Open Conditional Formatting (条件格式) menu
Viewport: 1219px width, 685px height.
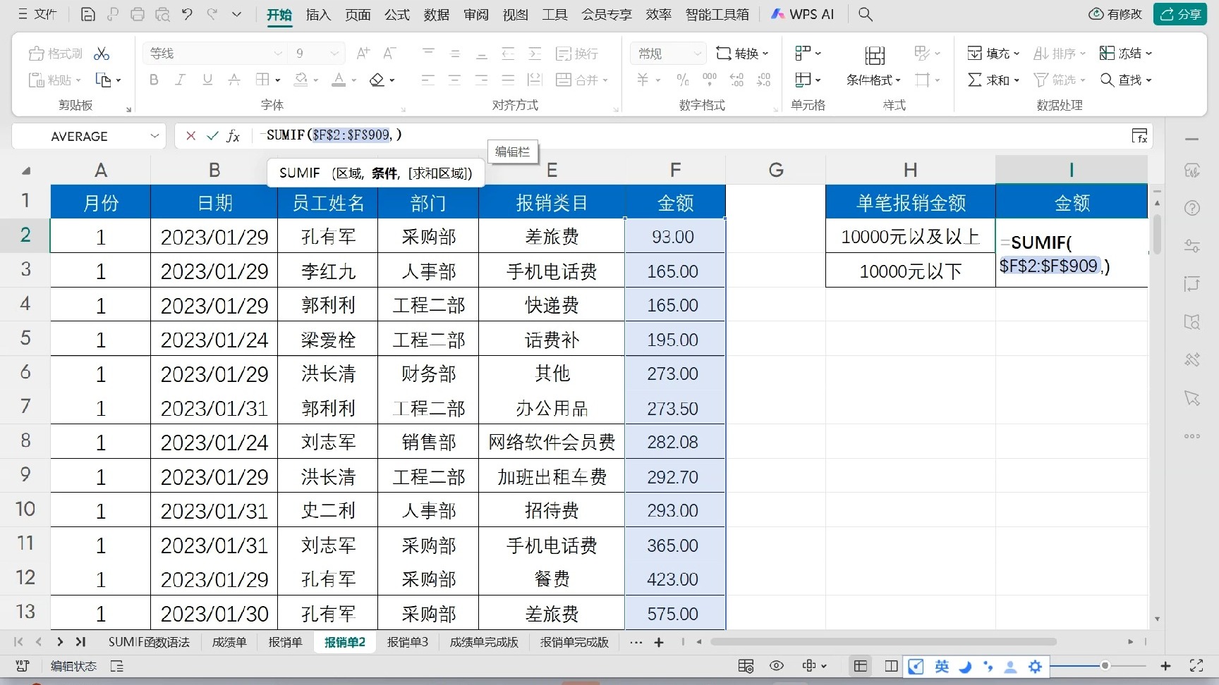pyautogui.click(x=874, y=67)
